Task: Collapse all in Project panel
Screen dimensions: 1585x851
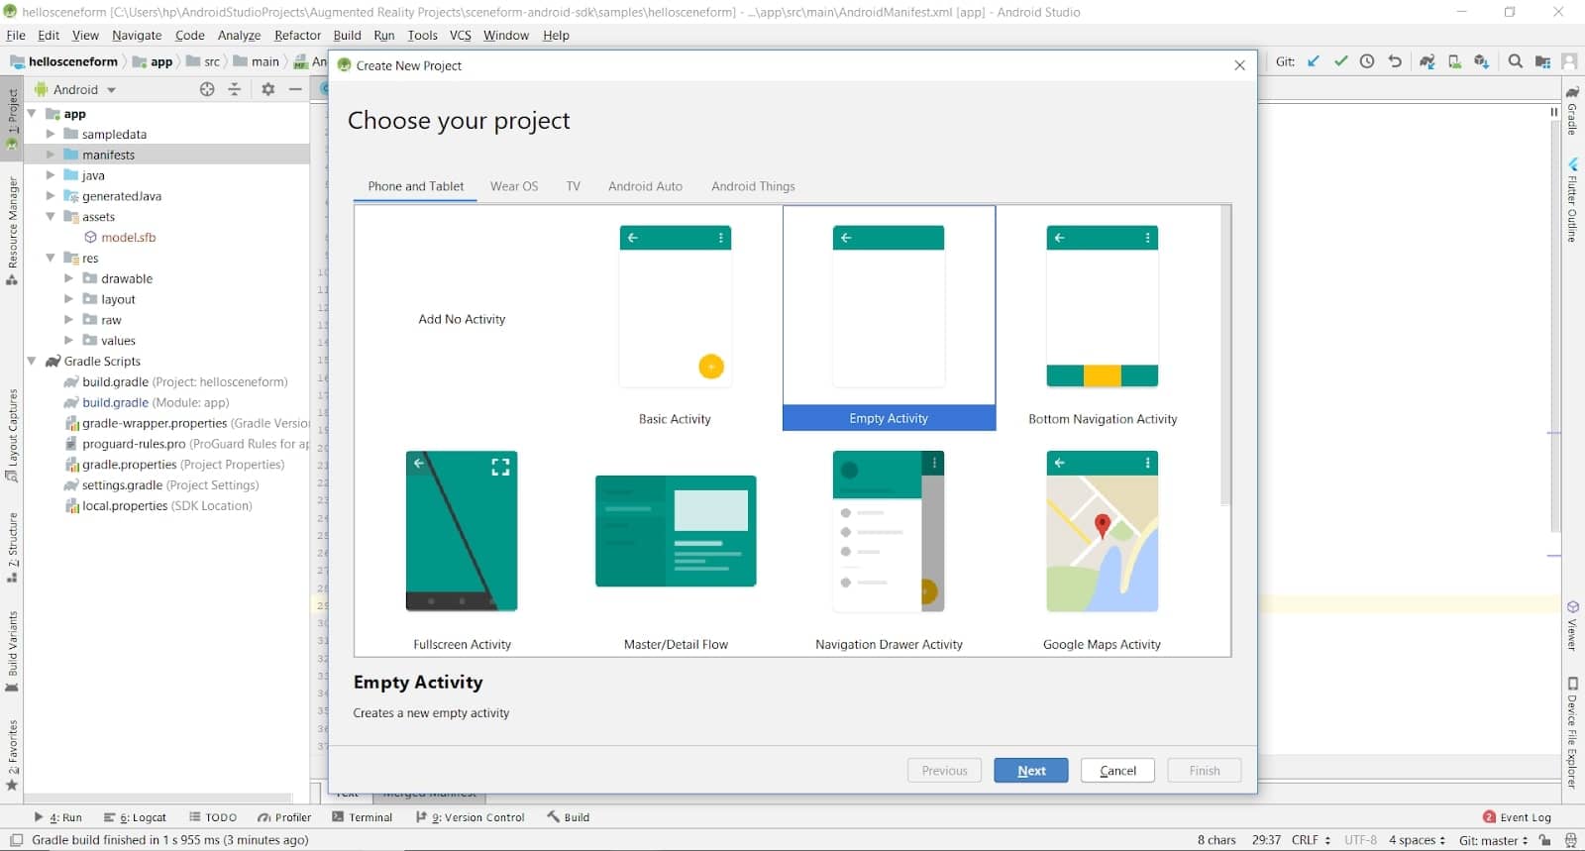Action: [x=235, y=89]
